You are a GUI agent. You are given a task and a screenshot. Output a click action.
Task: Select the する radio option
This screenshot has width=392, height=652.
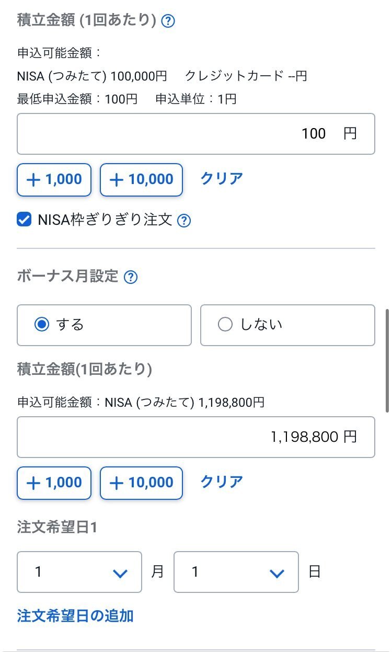pyautogui.click(x=104, y=325)
